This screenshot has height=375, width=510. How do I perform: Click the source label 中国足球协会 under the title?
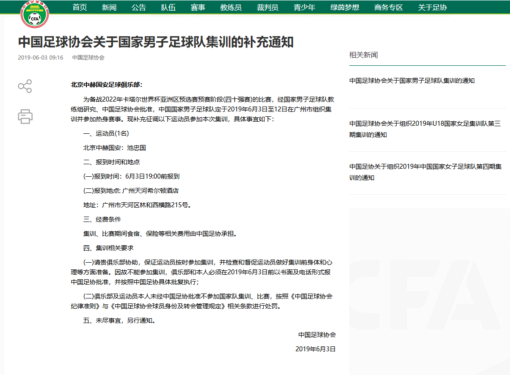[x=88, y=58]
